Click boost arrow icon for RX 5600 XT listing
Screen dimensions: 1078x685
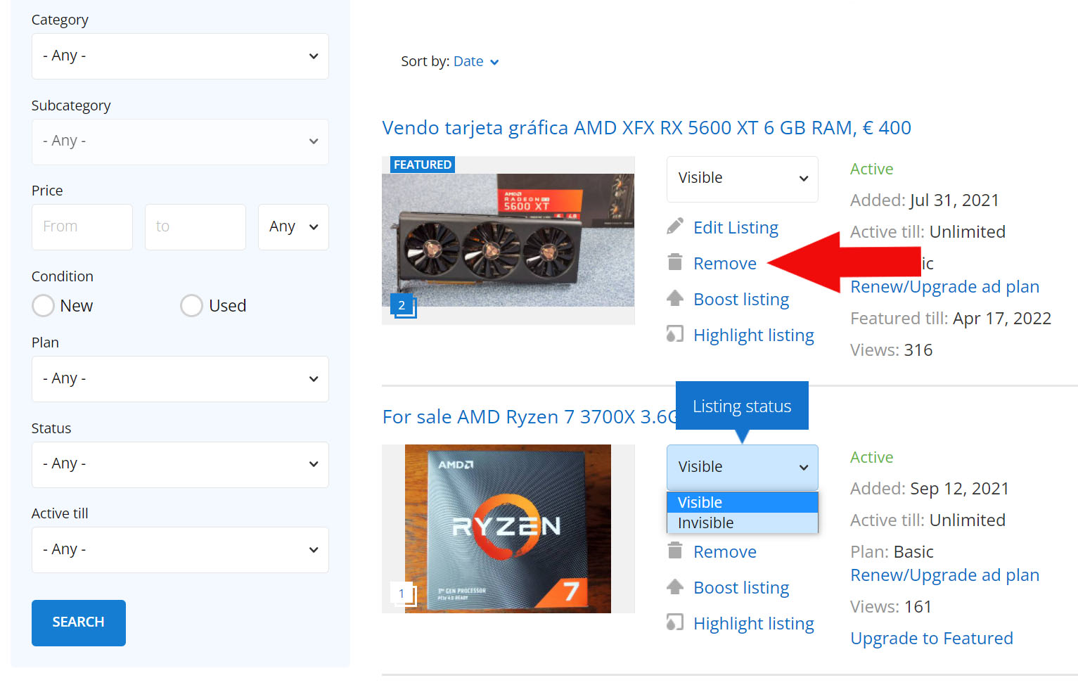[x=674, y=298]
